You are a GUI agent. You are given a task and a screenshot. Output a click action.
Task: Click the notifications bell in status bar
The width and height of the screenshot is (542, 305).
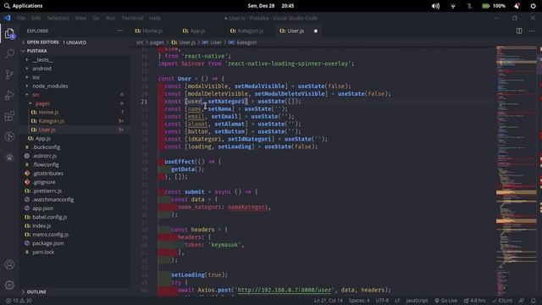[x=534, y=301]
